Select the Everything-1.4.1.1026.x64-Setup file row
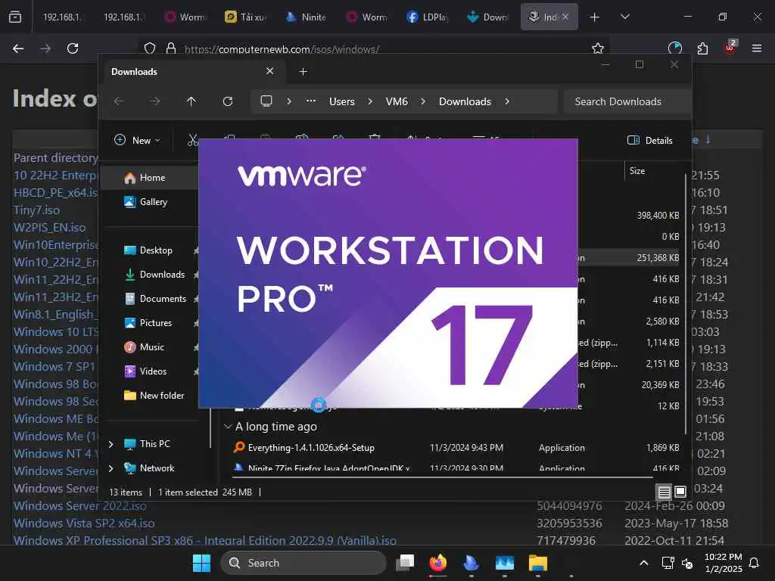 point(455,448)
